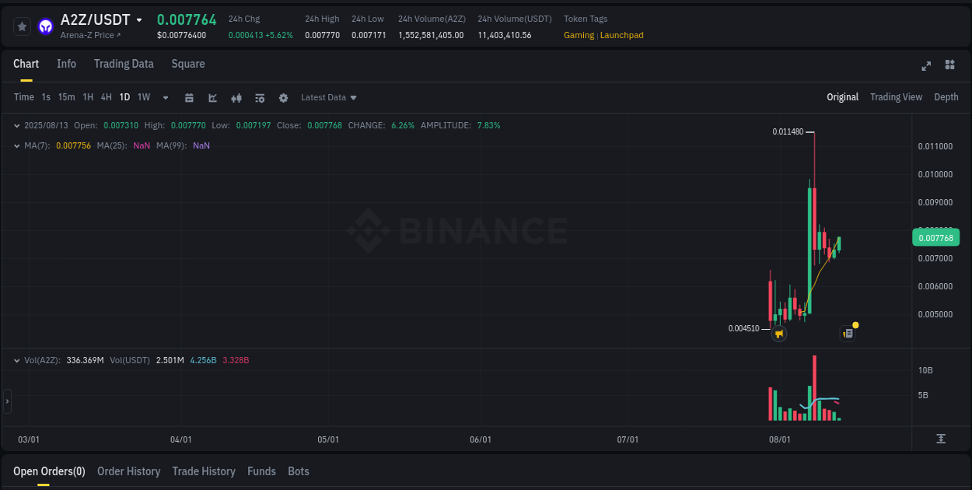972x490 pixels.
Task: Open the date range calendar tool
Action: coord(189,97)
